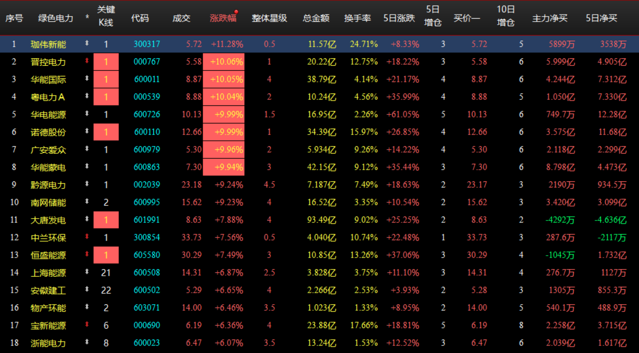Click the marker icon beside 南网储能

click(87, 202)
